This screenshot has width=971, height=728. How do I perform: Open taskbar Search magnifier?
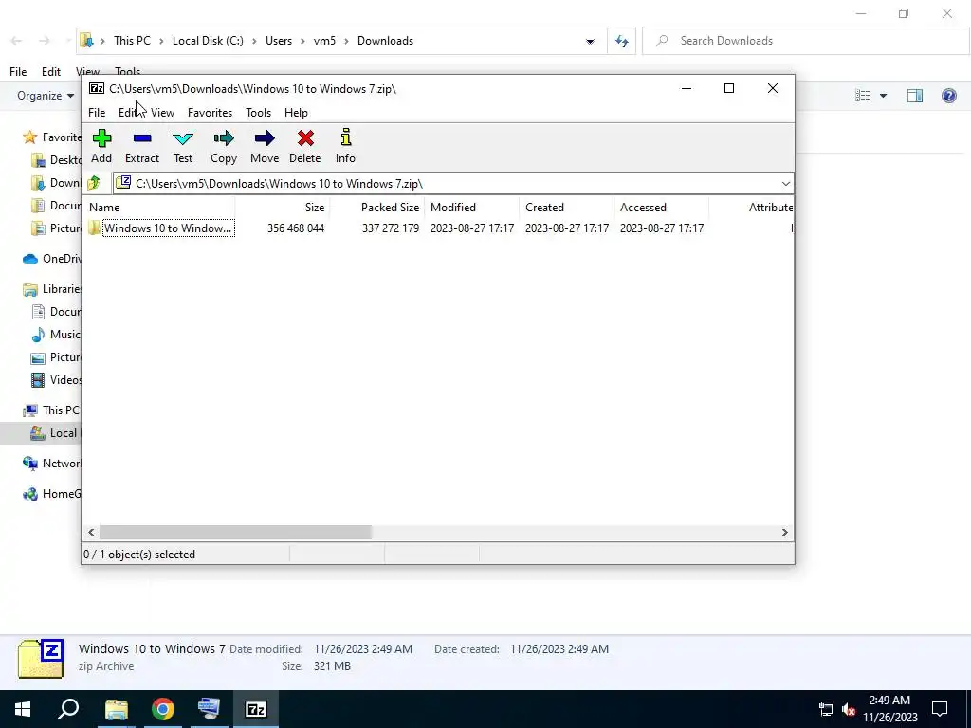[x=68, y=709]
